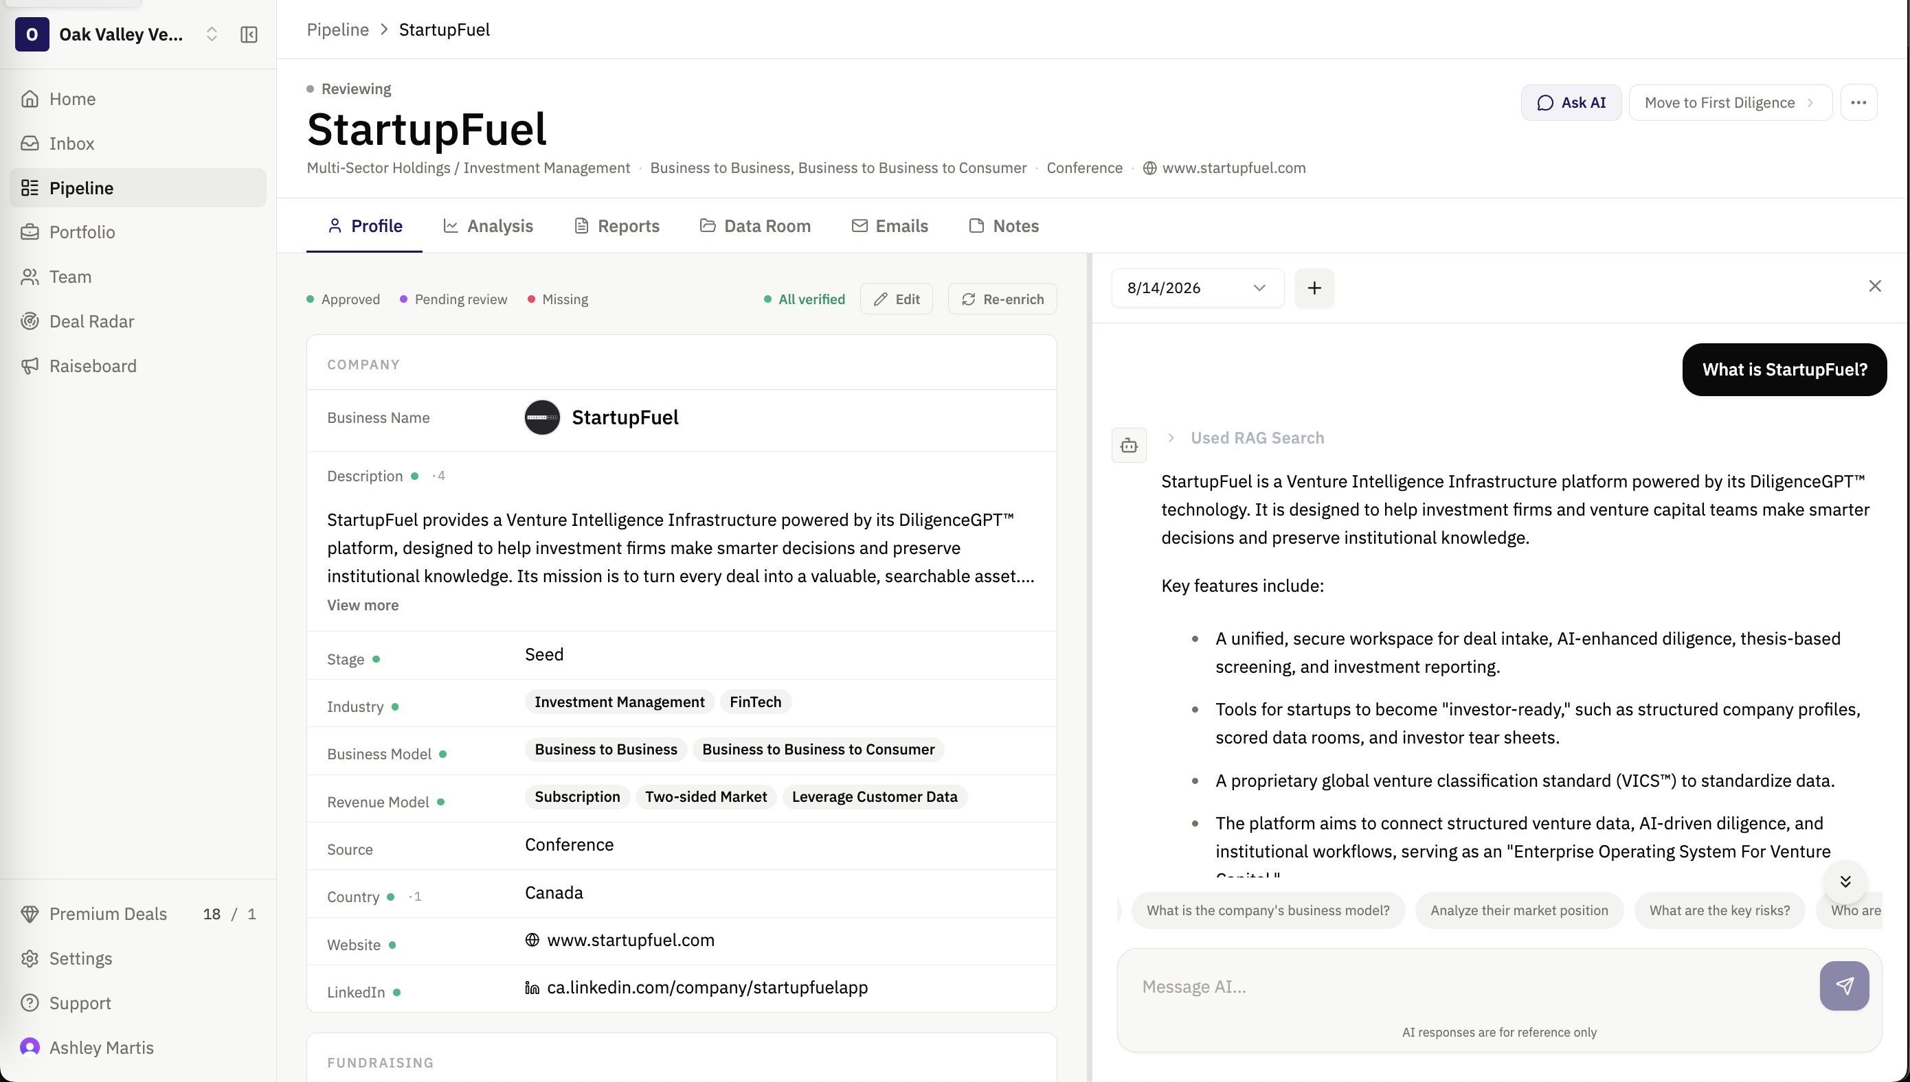The height and width of the screenshot is (1082, 1910).
Task: Open the Notes tab
Action: coord(1004,226)
